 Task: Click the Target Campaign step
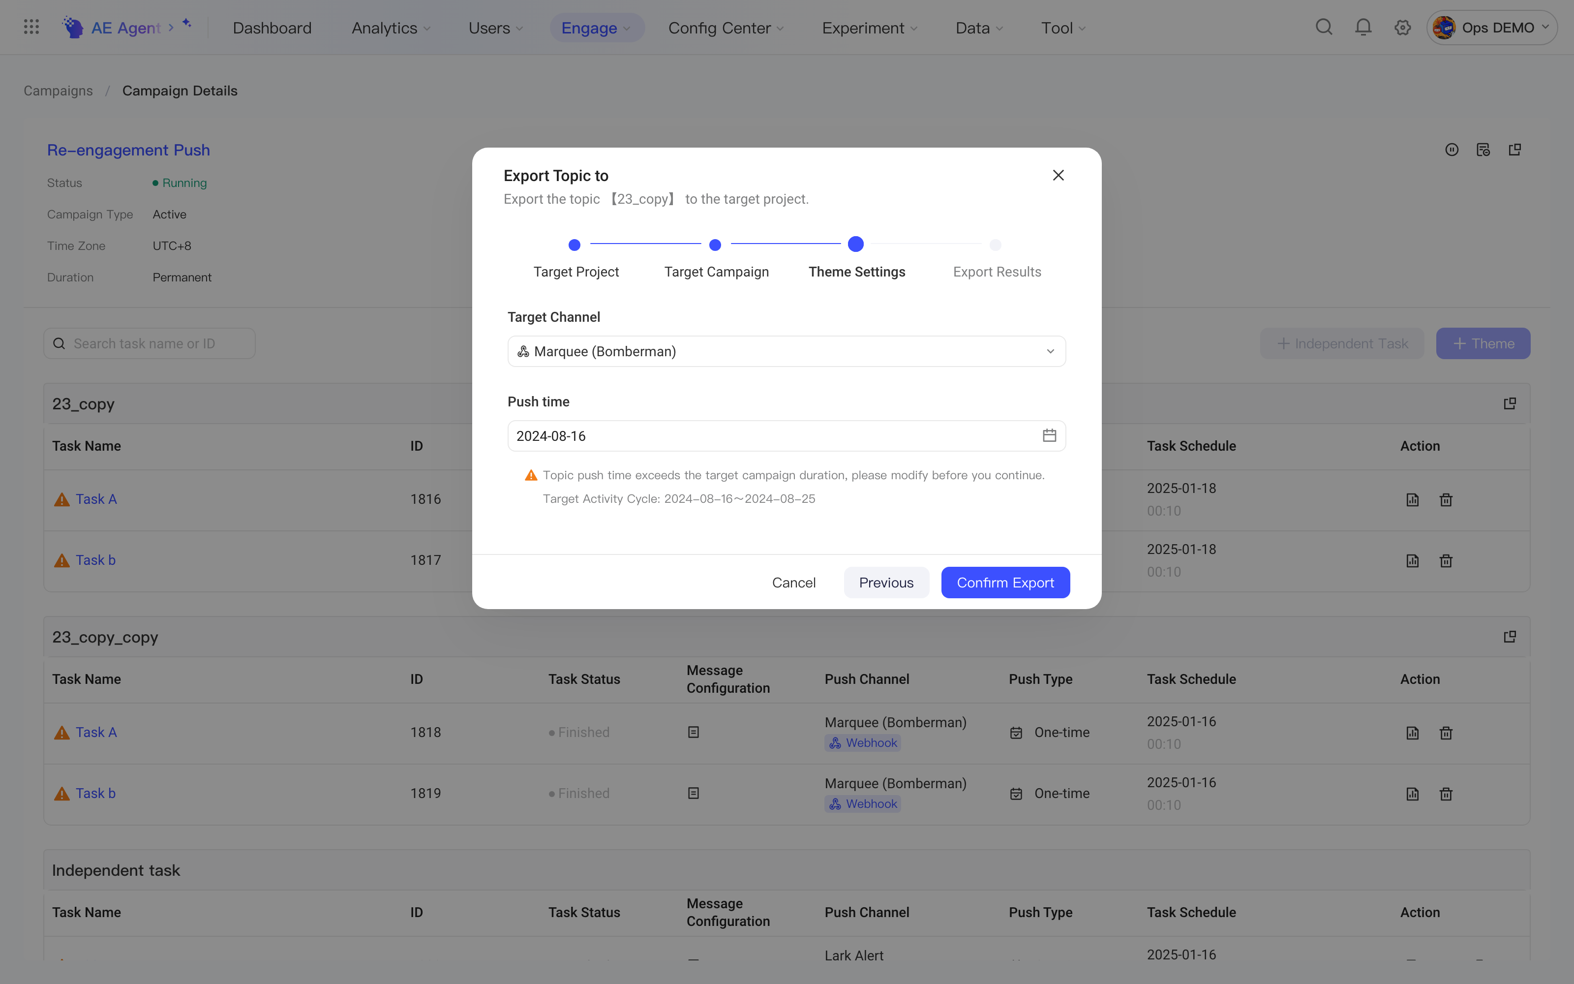716,258
